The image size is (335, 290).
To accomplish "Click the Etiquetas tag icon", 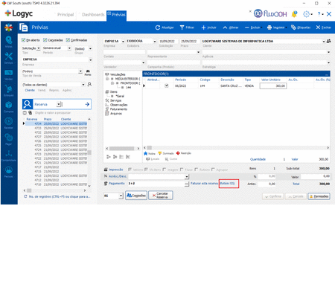I will click(293, 28).
